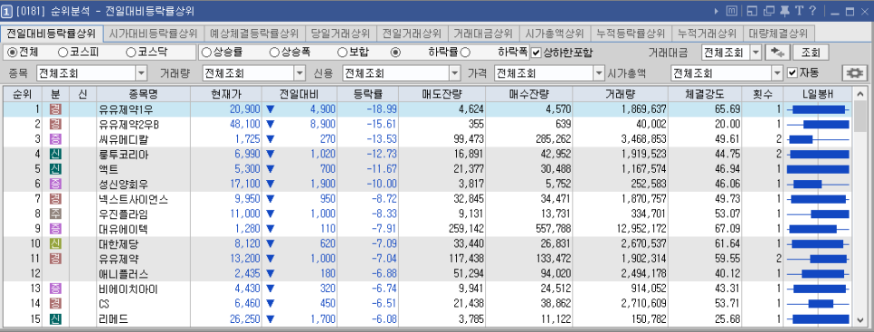Click the 경 badge in 유유제약1우 row
The width and height of the screenshot is (874, 332).
pos(55,109)
